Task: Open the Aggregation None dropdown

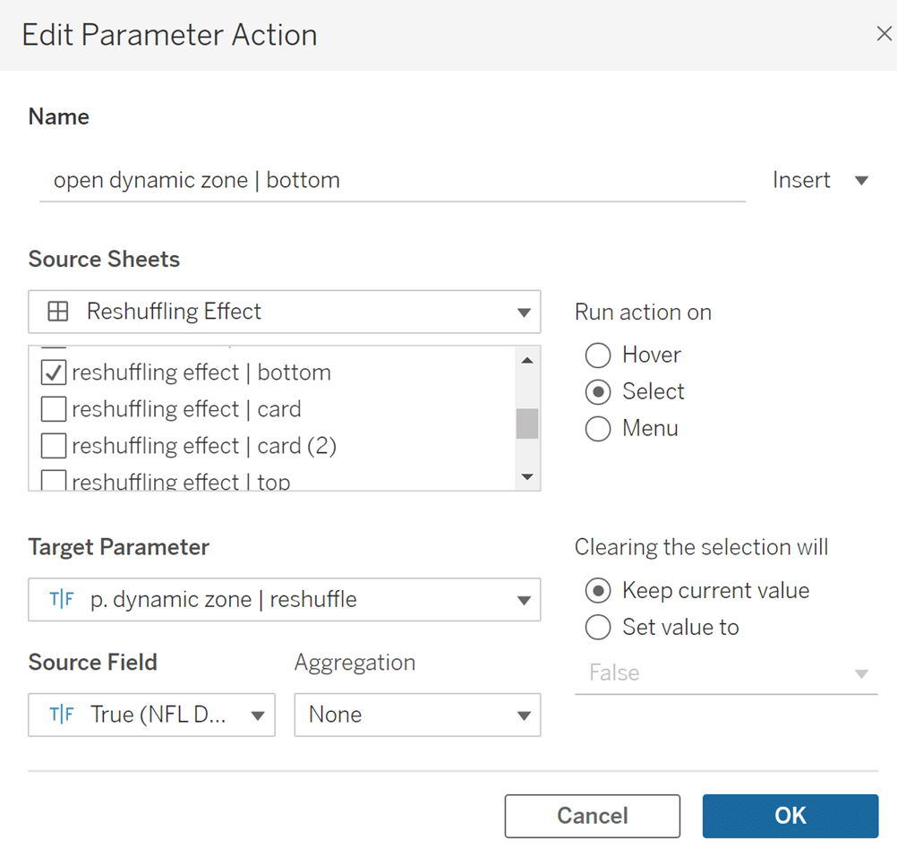Action: pos(417,715)
